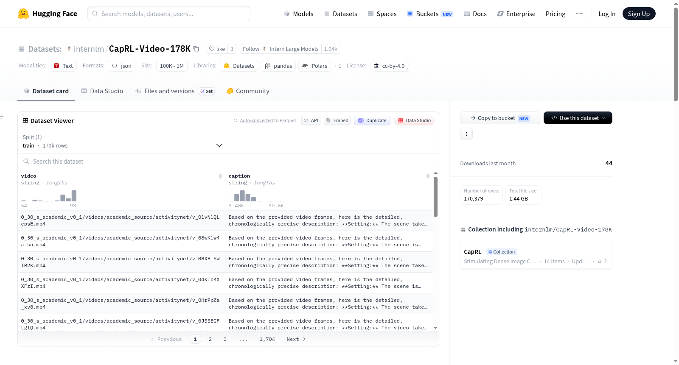Select the row with v_0HrPpZa_xv8.mp4
This screenshot has width=679, height=365.
click(x=225, y=304)
